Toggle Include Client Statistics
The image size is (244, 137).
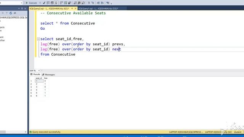tap(70, 3)
